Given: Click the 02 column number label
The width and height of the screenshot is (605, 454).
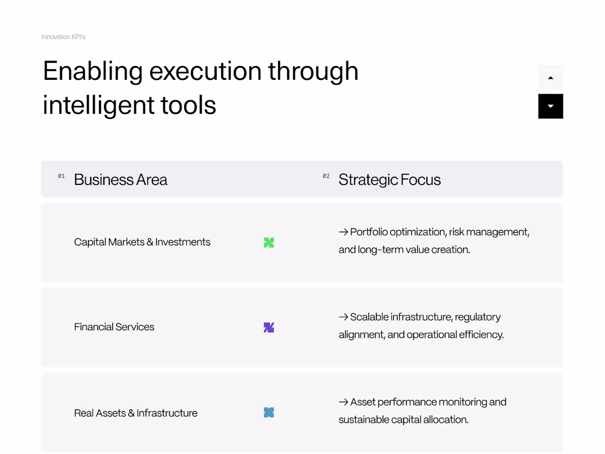Looking at the screenshot, I should pyautogui.click(x=326, y=176).
